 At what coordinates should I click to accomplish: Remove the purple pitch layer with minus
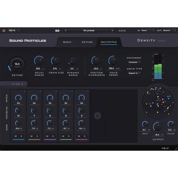point(56,91)
